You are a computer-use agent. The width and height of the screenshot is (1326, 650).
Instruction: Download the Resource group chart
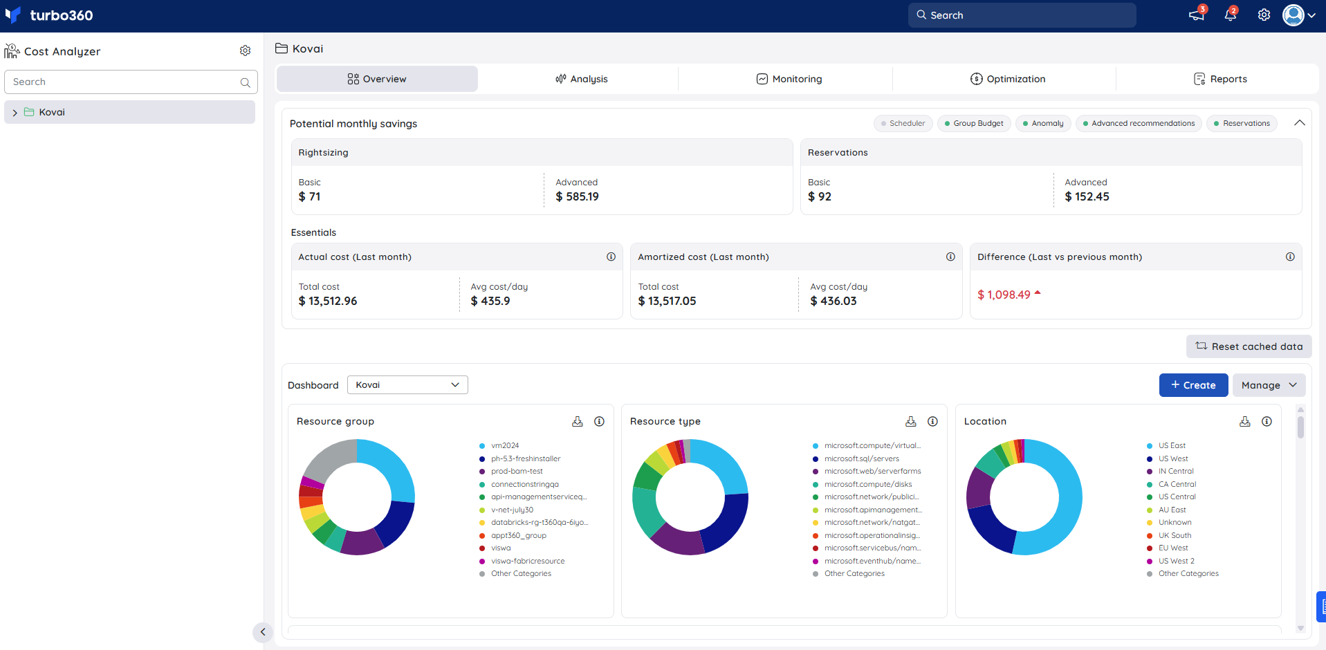(x=578, y=421)
